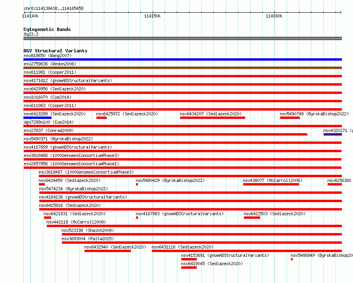This screenshot has width=353, height=283.
Task: Open nsv6421831 (Sedlazeck2020) variant
Action: coord(75,214)
